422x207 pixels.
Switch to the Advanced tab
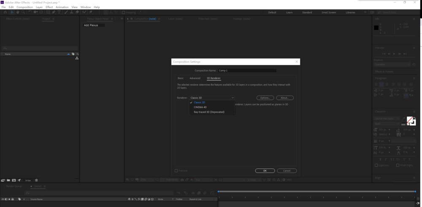pyautogui.click(x=195, y=78)
